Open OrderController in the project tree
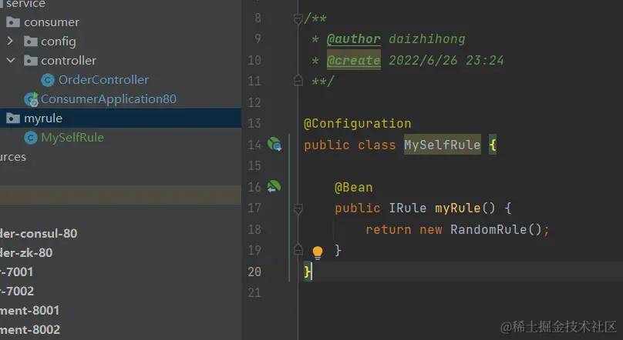Viewport: 623px width, 340px height. pyautogui.click(x=103, y=80)
